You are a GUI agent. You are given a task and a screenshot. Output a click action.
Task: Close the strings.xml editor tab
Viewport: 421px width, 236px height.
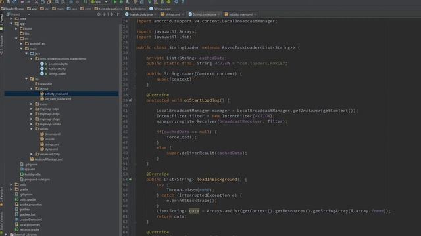183,14
